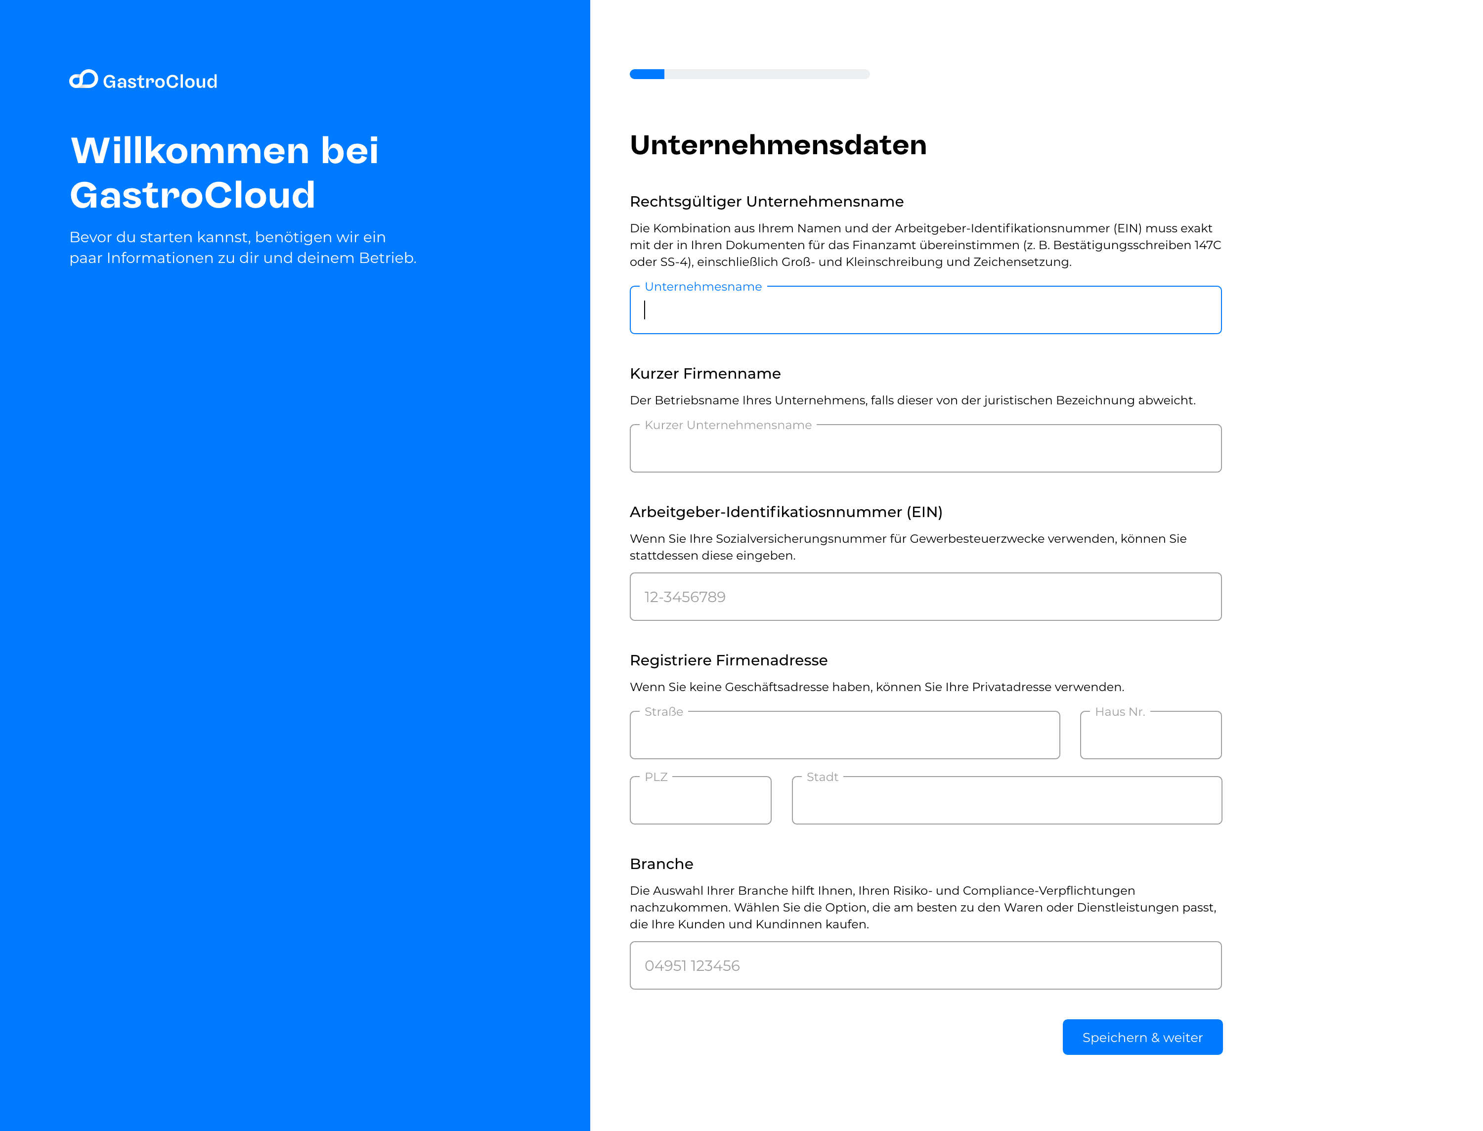
Task: Click the GastroCloud cloud logo icon
Action: (84, 80)
